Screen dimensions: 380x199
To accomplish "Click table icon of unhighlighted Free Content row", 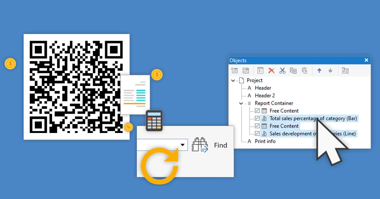I will pos(264,111).
